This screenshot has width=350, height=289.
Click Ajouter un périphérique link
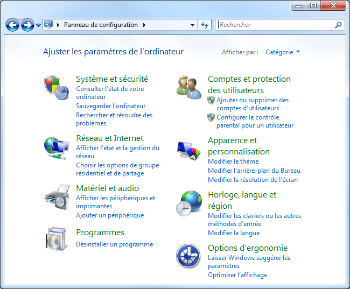110,215
